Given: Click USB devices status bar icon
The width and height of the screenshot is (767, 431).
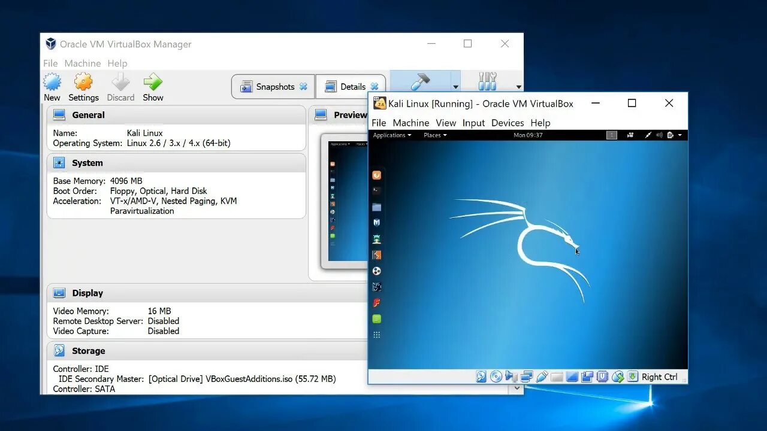Looking at the screenshot, I should [542, 377].
